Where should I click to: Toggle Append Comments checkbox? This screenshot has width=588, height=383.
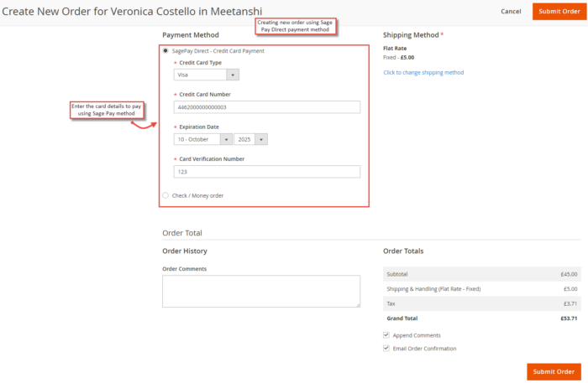(x=386, y=334)
